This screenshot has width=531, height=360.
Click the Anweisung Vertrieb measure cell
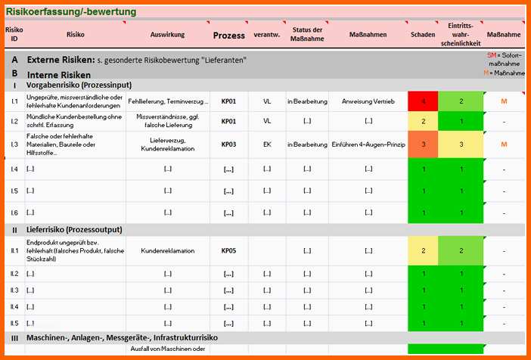pyautogui.click(x=368, y=101)
